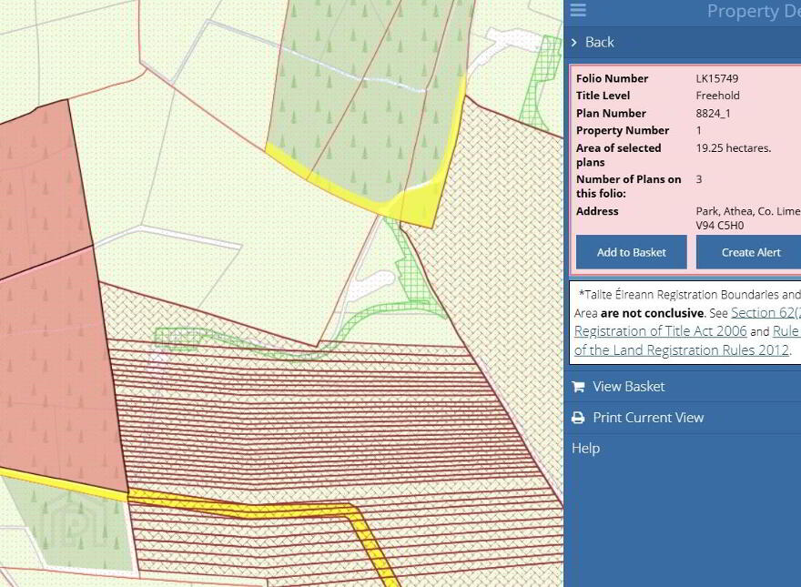Image resolution: width=801 pixels, height=587 pixels.
Task: Select the folio number LK15749 text
Action: pos(716,78)
